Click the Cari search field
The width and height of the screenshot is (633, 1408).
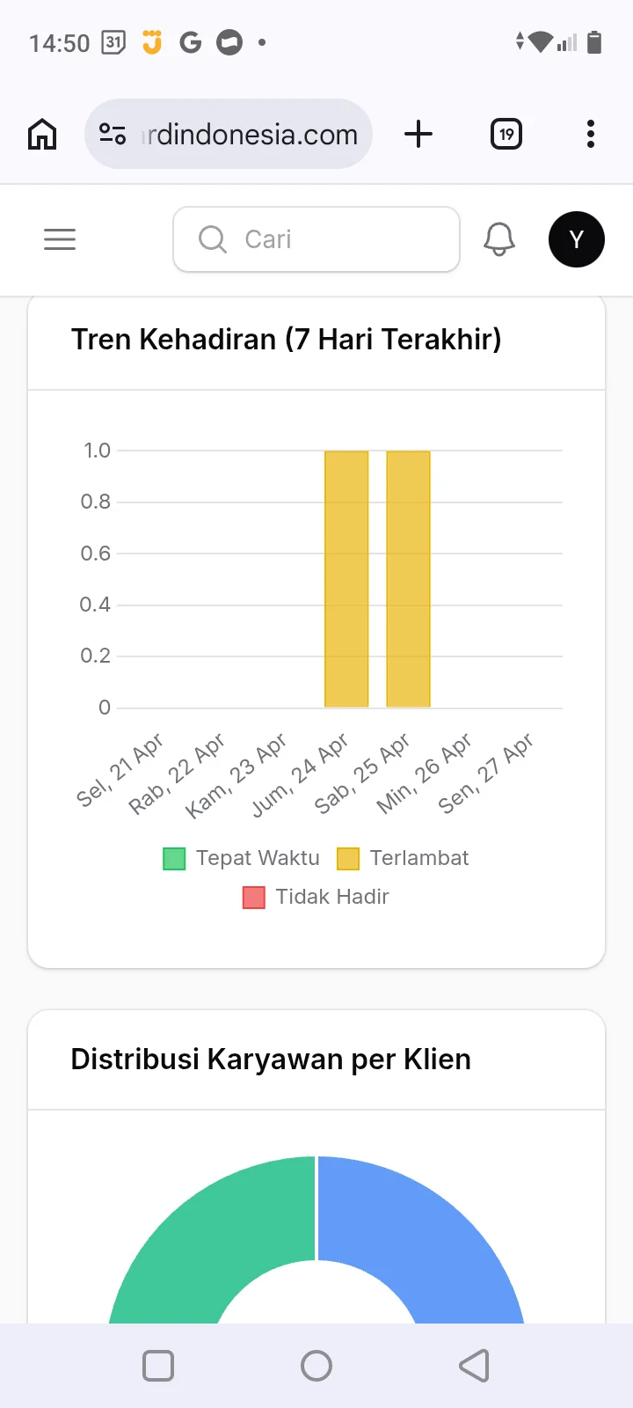click(x=316, y=239)
